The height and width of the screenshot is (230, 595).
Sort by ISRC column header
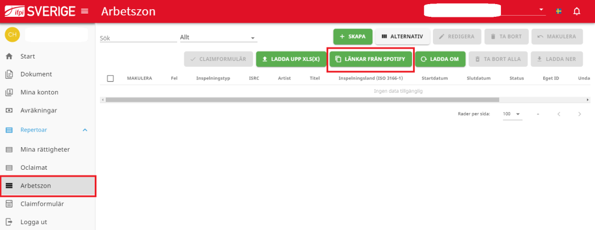tap(254, 78)
